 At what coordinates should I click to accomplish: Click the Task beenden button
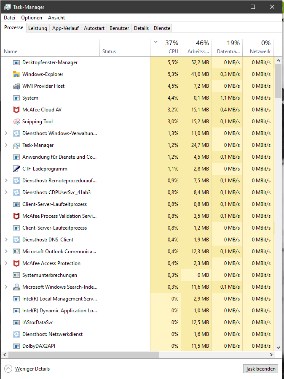tap(260, 369)
